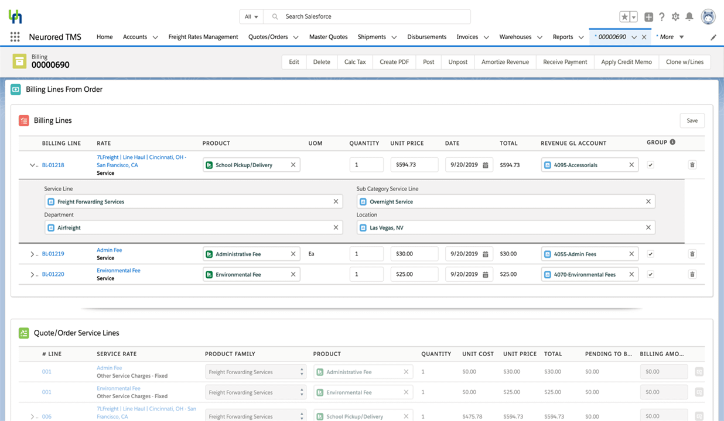Image resolution: width=724 pixels, height=421 pixels.
Task: Open the Quotes/Orders tab dropdown chevron
Action: coord(296,37)
